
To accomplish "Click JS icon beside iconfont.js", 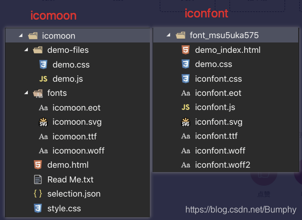I will [186, 107].
